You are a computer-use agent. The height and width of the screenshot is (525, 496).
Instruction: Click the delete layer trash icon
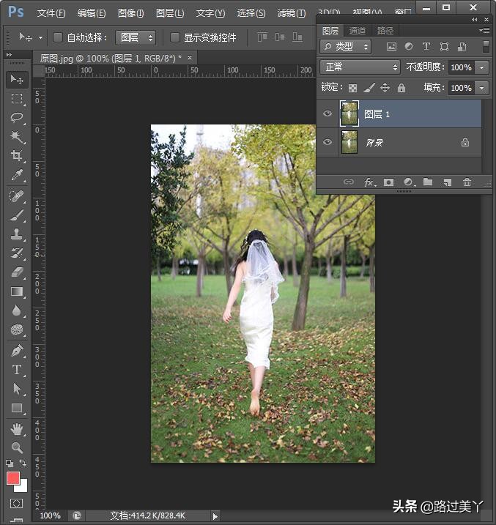tap(467, 182)
